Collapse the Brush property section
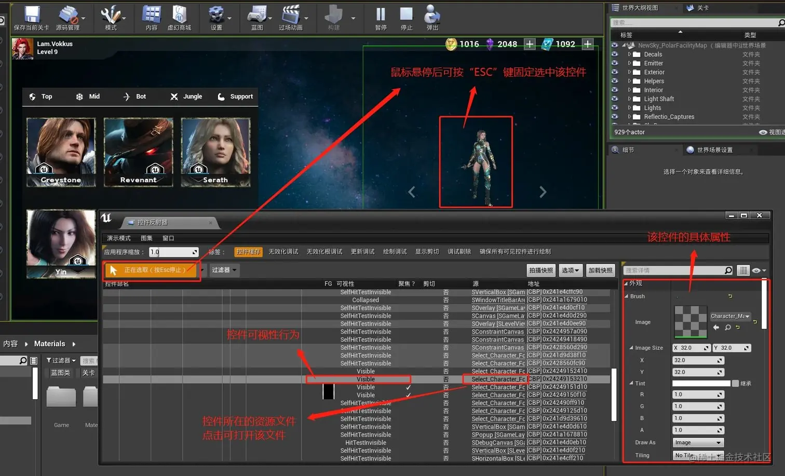 pyautogui.click(x=626, y=296)
